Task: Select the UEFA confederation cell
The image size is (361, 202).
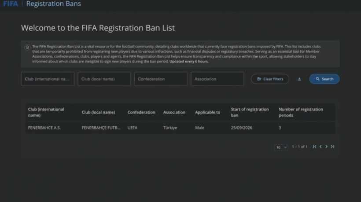Action: tap(133, 128)
